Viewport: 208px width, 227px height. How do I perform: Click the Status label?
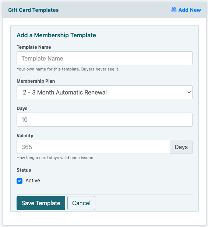[x=24, y=170]
